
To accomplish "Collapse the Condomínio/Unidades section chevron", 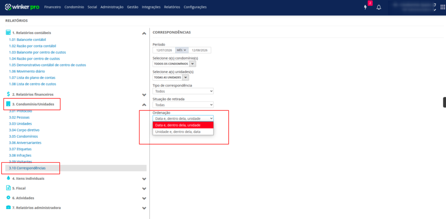I will (x=144, y=104).
